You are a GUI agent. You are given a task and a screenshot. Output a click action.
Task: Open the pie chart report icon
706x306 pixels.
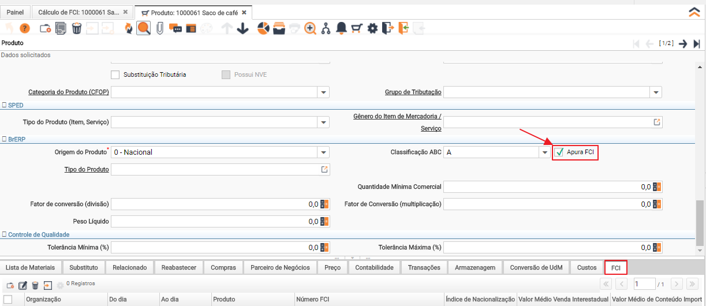(263, 28)
